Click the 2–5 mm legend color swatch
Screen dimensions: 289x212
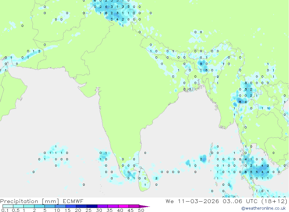click(x=39, y=206)
